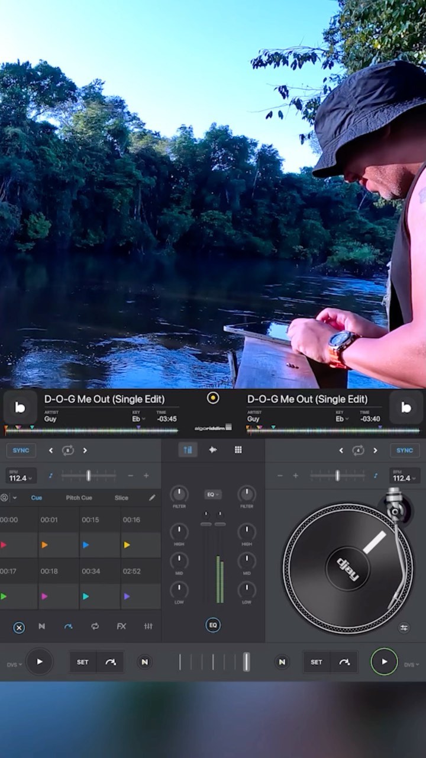The width and height of the screenshot is (426, 758).
Task: Open the left deck BPM 112.4 dropdown
Action: click(21, 477)
